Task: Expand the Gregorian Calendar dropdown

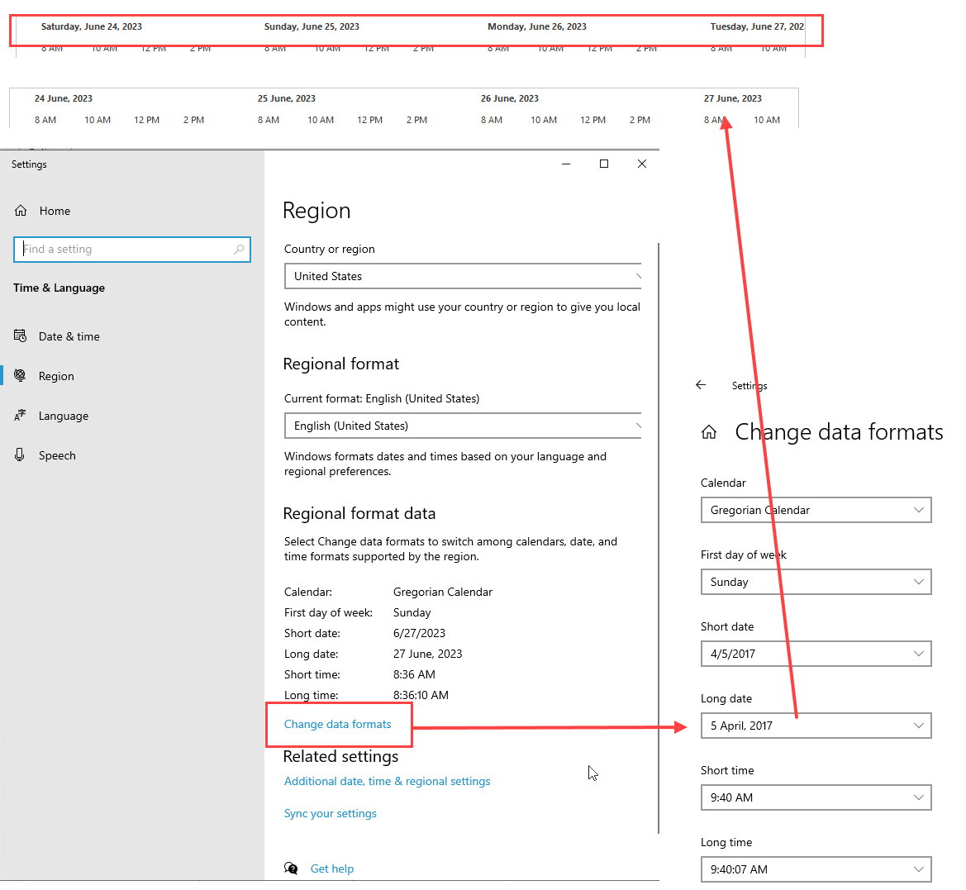Action: (x=816, y=510)
